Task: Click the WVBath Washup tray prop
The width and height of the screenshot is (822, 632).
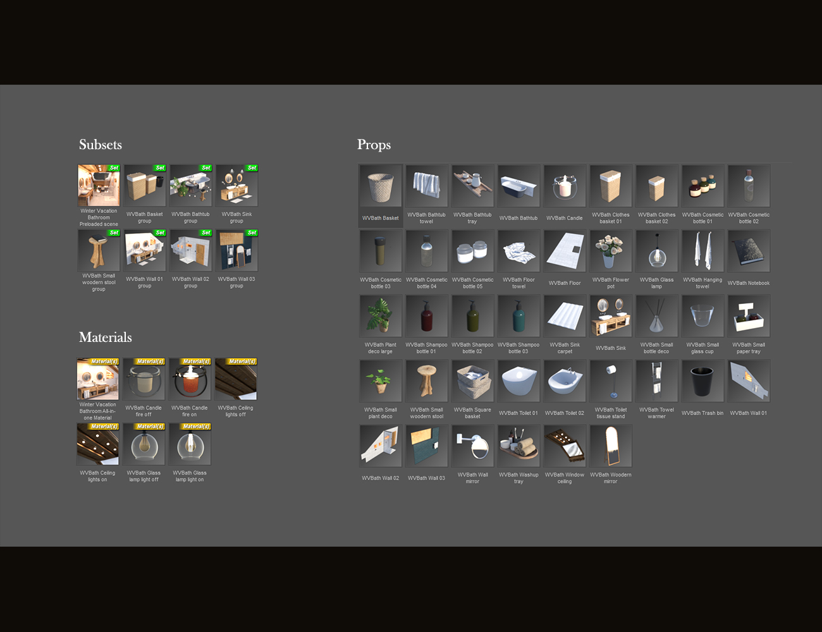Action: tap(519, 446)
